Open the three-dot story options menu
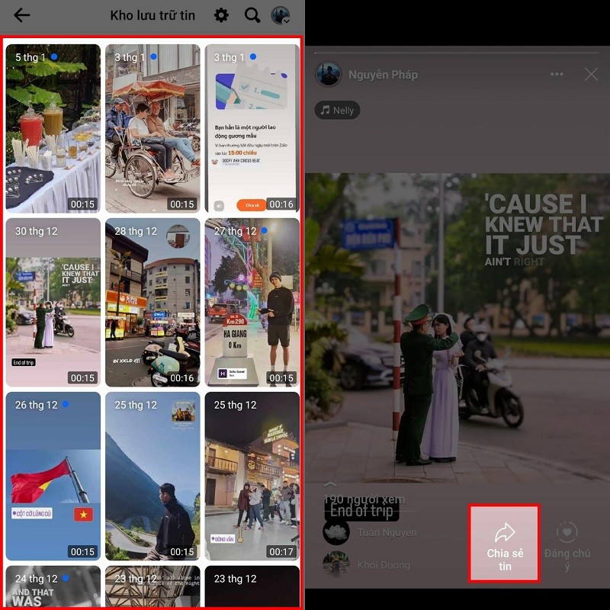Screen dimensions: 610x610 [557, 75]
